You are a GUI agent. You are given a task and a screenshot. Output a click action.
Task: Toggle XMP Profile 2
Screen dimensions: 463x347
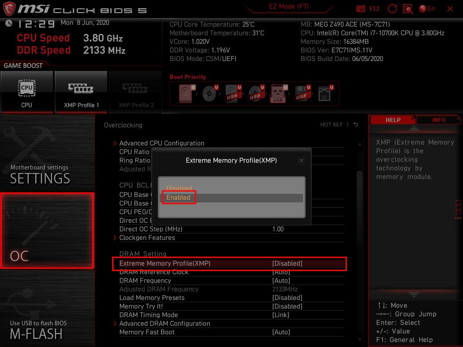tap(136, 92)
